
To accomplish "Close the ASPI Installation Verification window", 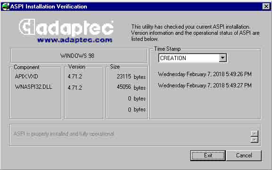I will point(266,7).
